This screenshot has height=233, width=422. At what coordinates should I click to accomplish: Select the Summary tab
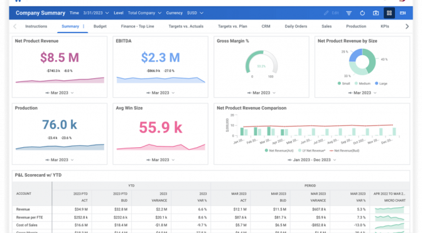[70, 26]
